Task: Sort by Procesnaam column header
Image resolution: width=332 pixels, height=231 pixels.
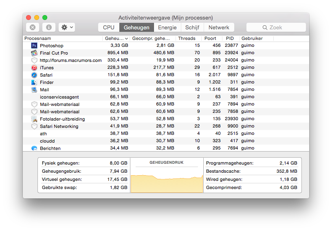Action: pos(63,38)
